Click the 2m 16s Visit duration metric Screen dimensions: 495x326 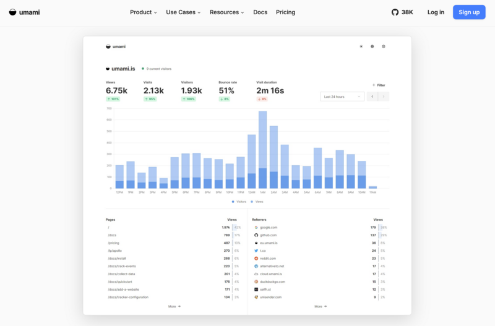tap(270, 90)
